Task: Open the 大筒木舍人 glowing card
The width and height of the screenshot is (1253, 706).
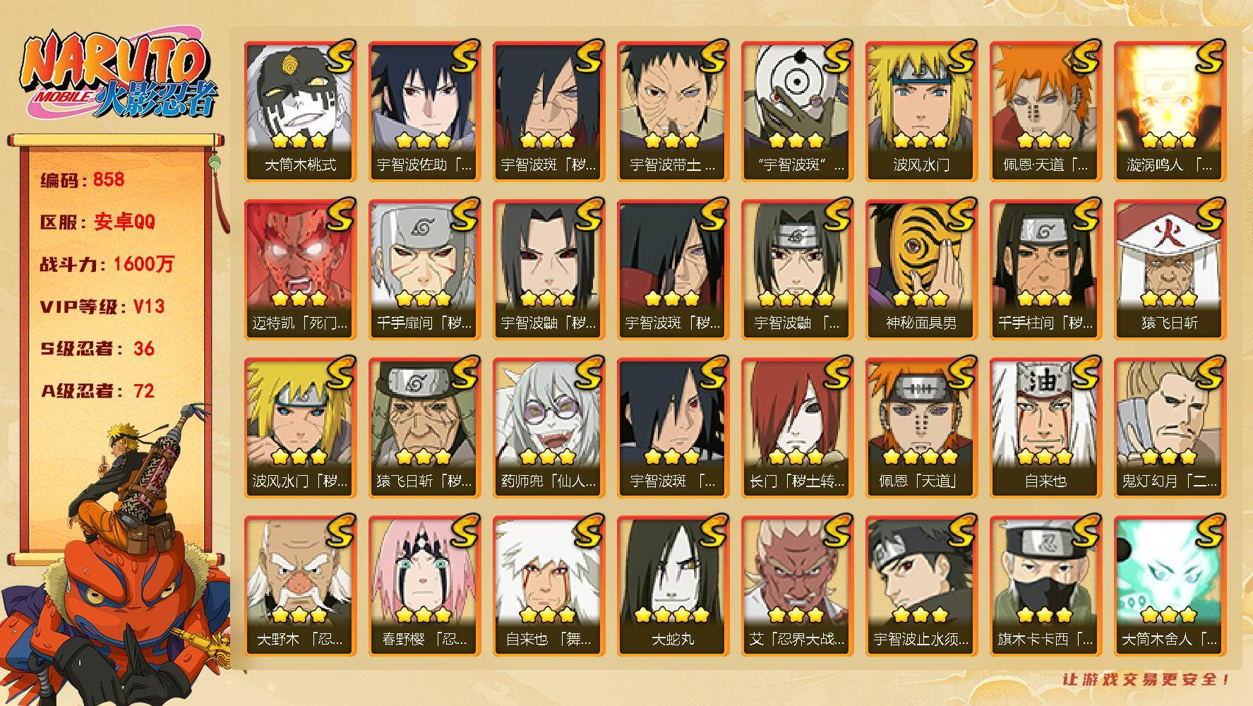Action: pos(1170,585)
